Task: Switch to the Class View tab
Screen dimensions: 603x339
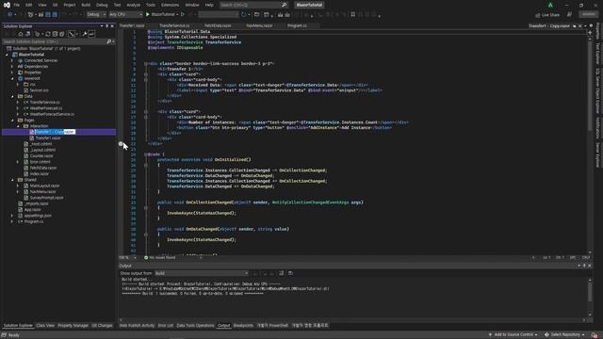Action: pyautogui.click(x=45, y=326)
